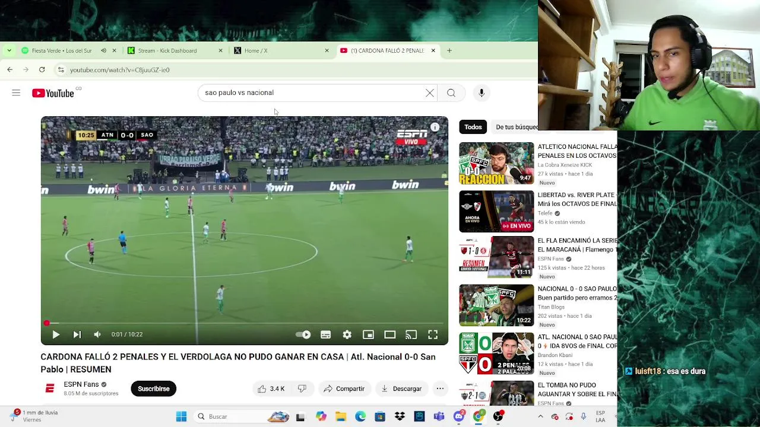Switch to Stream - Kick Dashboard tab
The width and height of the screenshot is (760, 427).
tap(167, 50)
